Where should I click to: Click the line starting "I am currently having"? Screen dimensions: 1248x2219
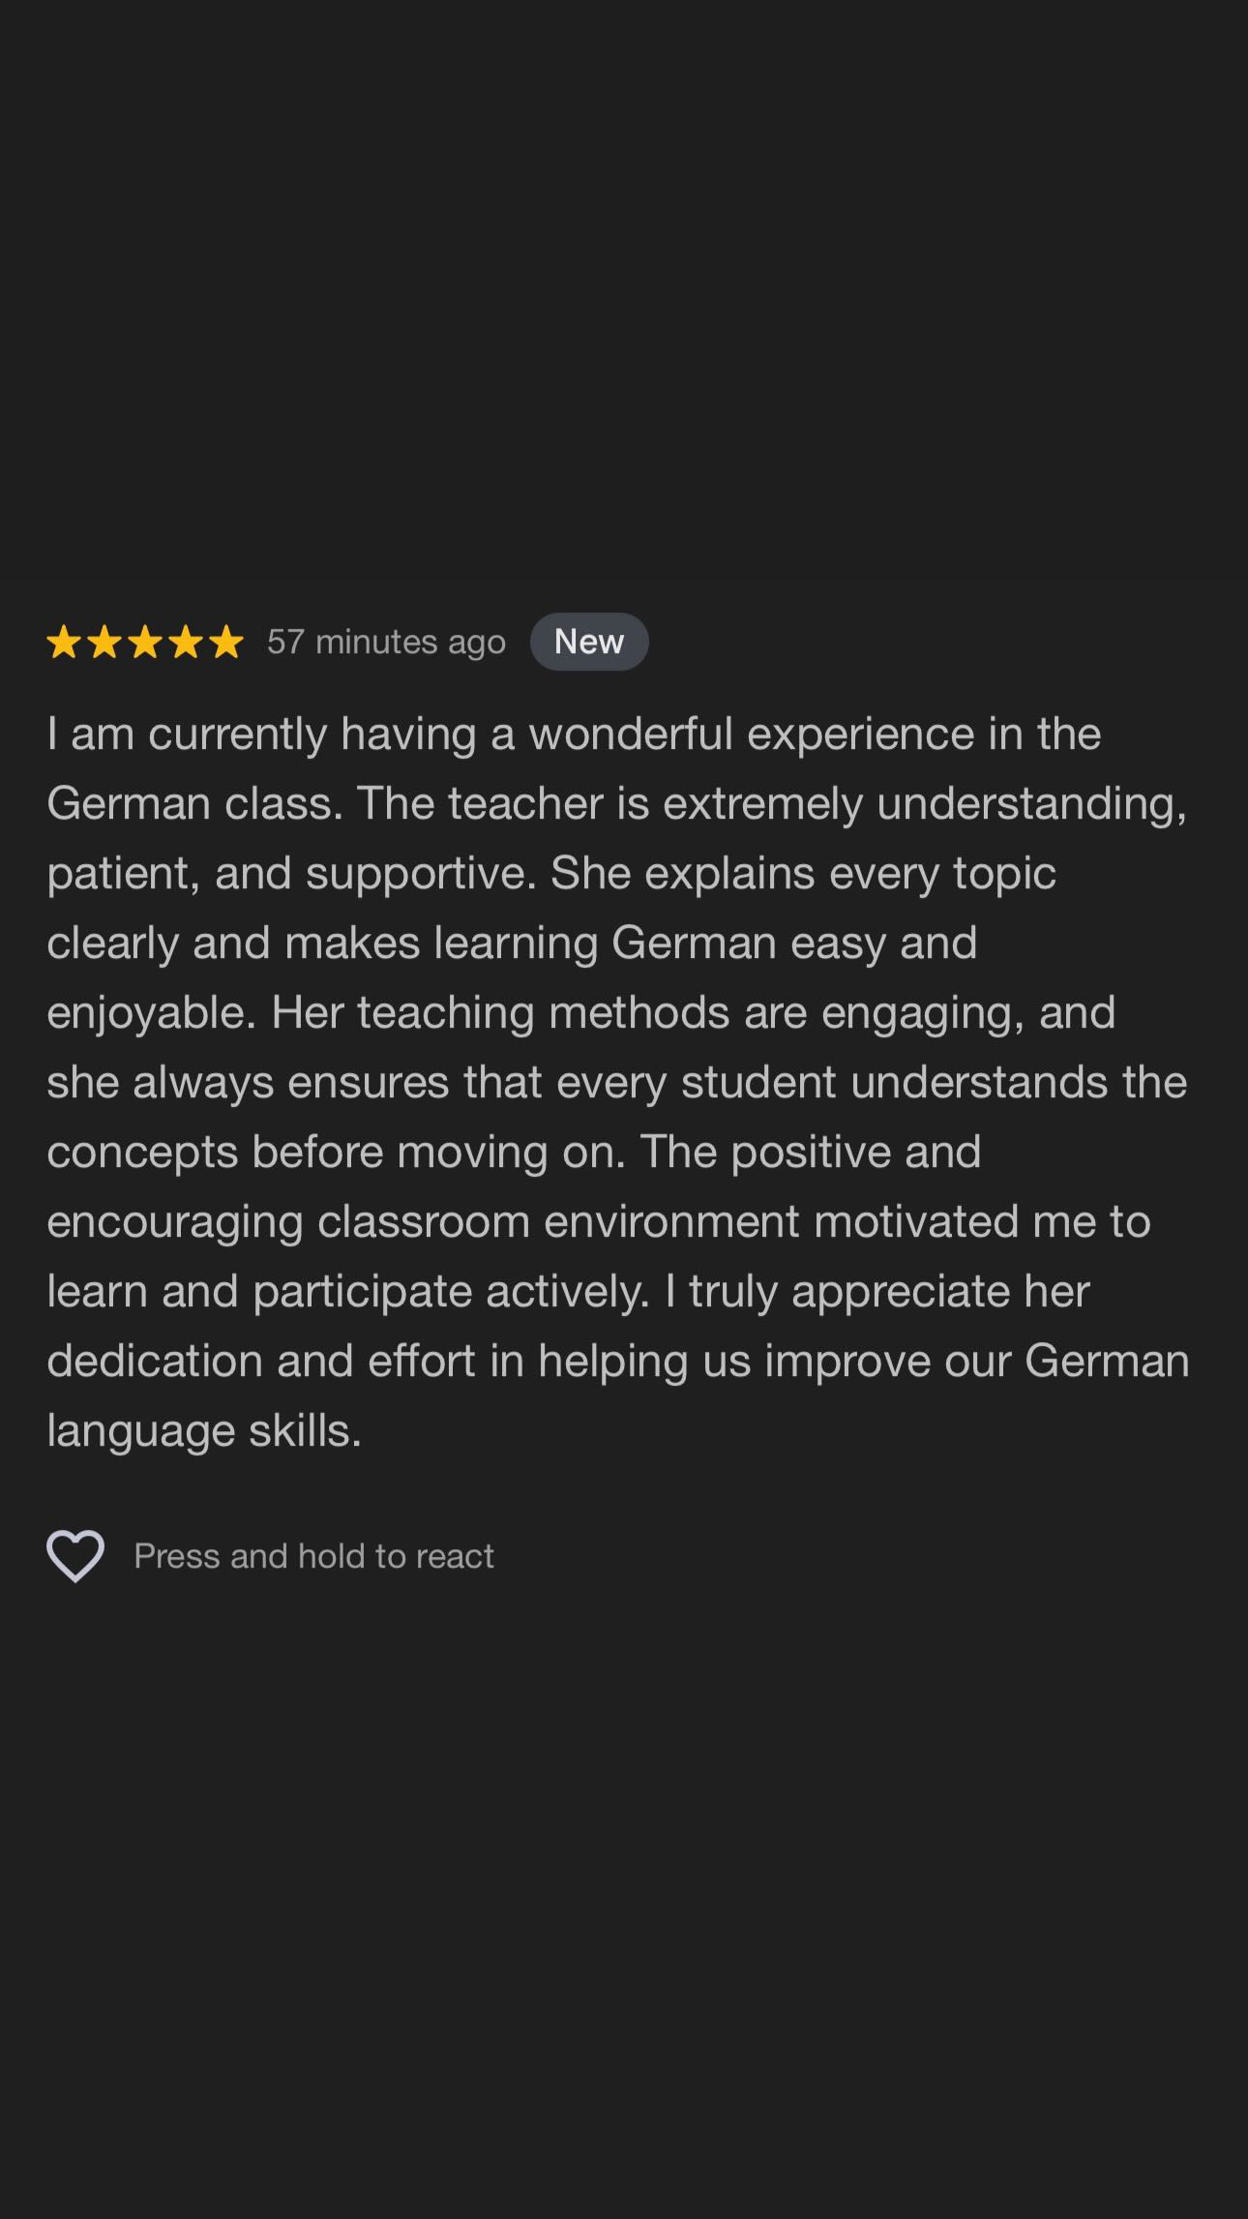point(574,734)
